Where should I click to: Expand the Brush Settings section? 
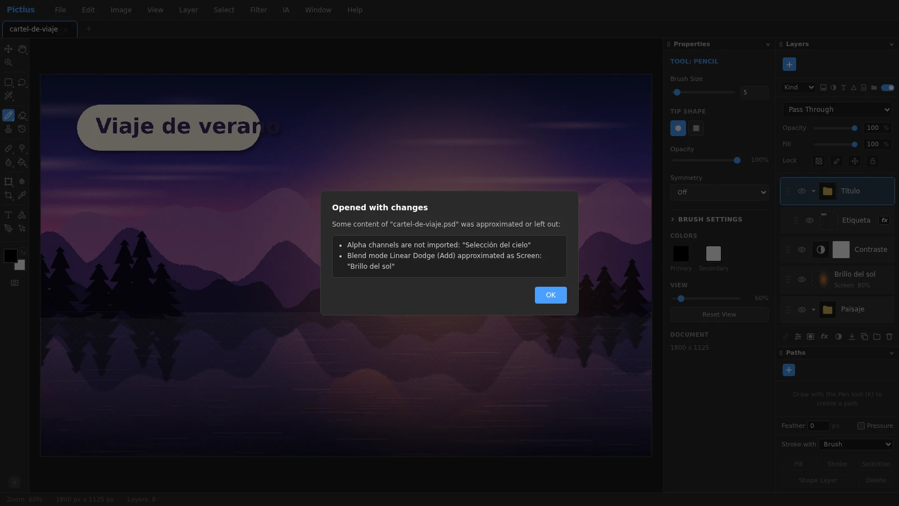click(x=707, y=219)
